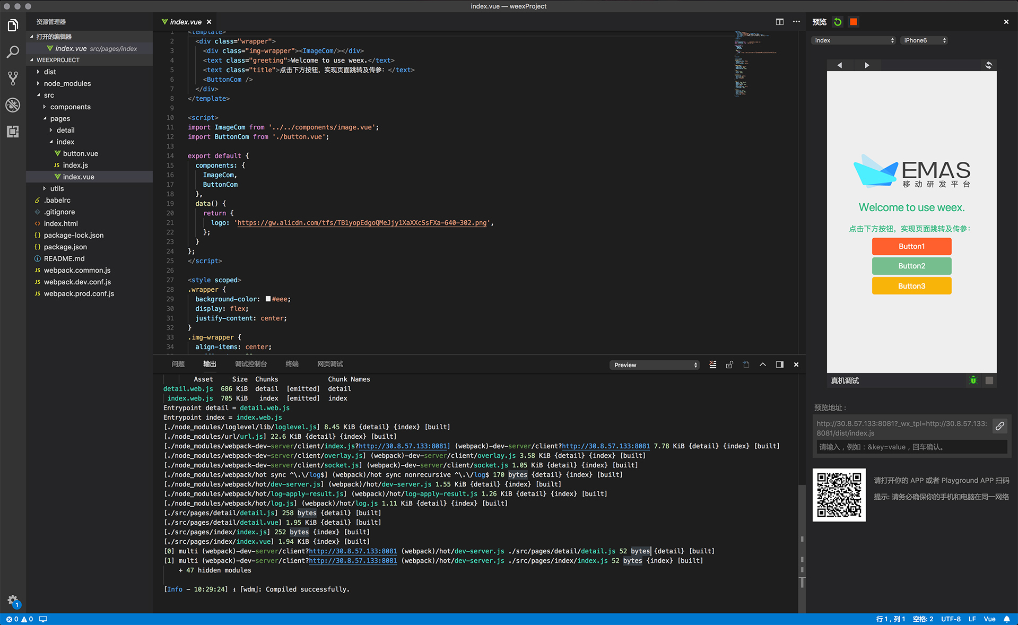
Task: Click the split editor icon
Action: (779, 22)
